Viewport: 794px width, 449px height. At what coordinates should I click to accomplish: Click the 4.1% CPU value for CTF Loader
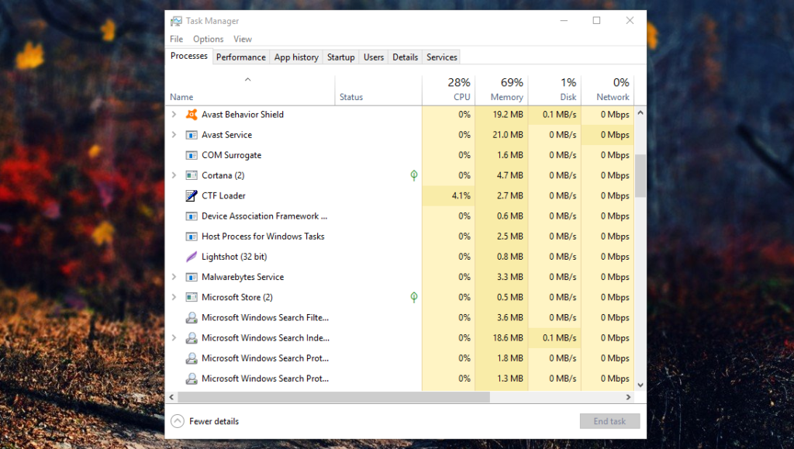coord(461,196)
